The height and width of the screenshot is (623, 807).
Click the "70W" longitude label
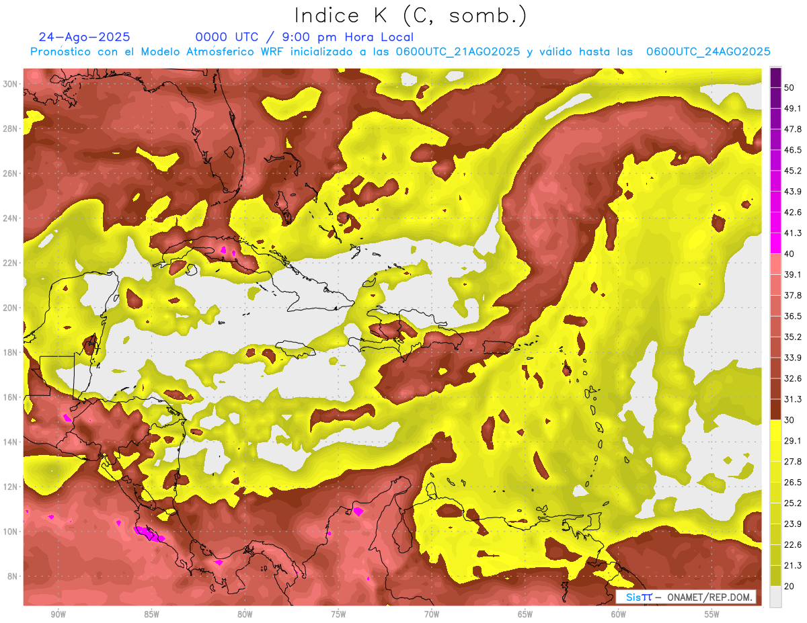pyautogui.click(x=432, y=615)
